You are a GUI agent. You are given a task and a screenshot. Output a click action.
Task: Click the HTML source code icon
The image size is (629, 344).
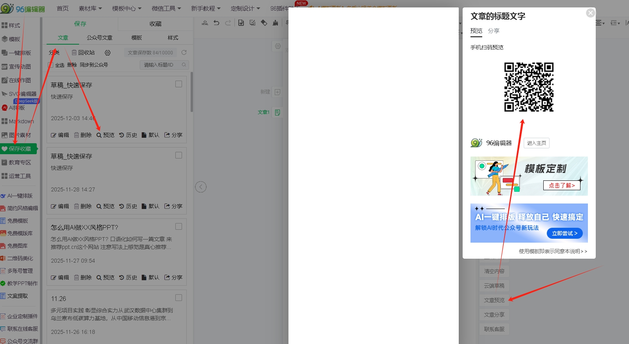(205, 23)
